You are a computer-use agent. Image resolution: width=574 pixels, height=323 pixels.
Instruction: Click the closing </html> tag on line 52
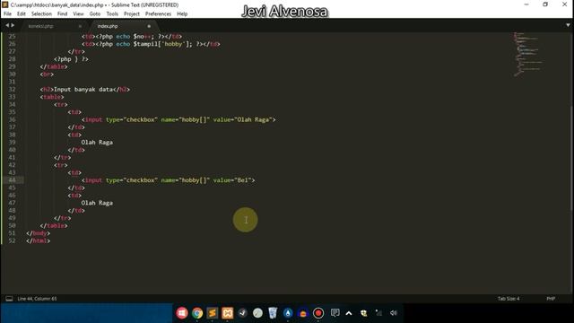point(38,241)
